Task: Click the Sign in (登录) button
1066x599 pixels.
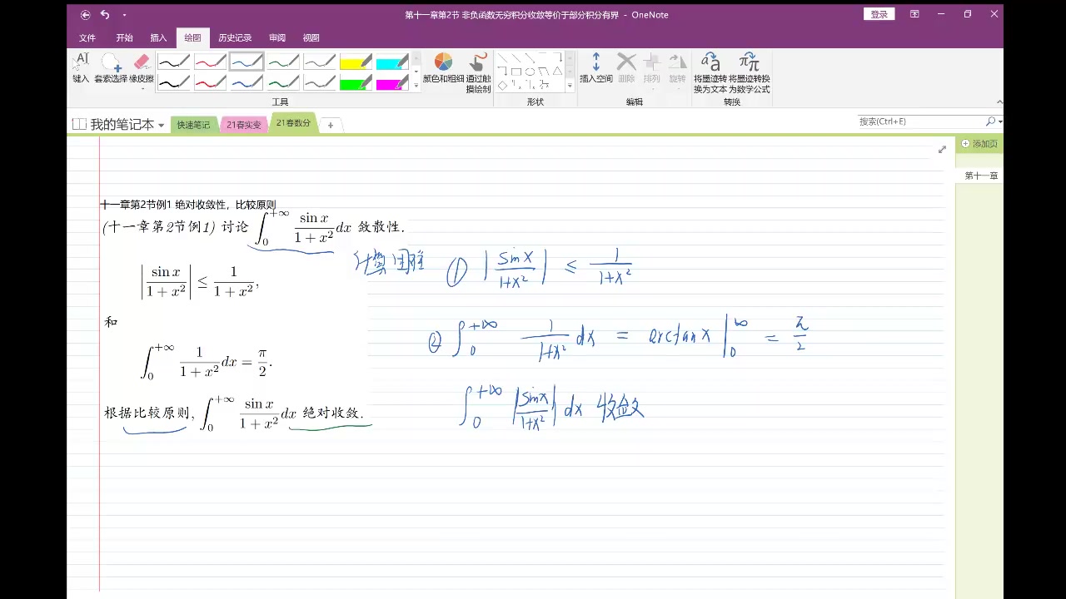Action: tap(879, 14)
